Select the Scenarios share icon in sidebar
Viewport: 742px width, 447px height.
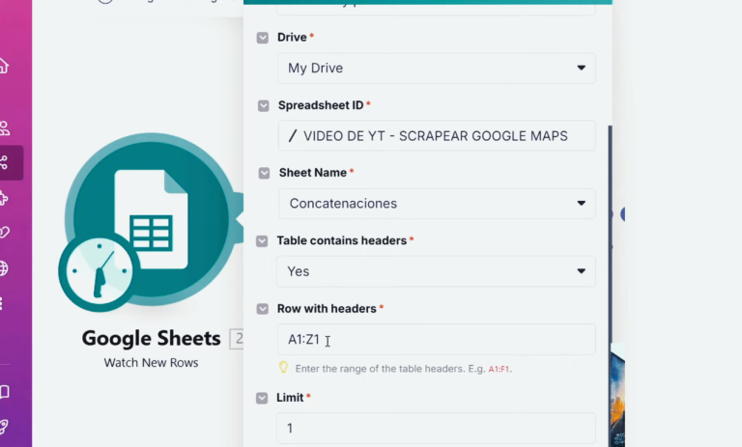coord(5,162)
